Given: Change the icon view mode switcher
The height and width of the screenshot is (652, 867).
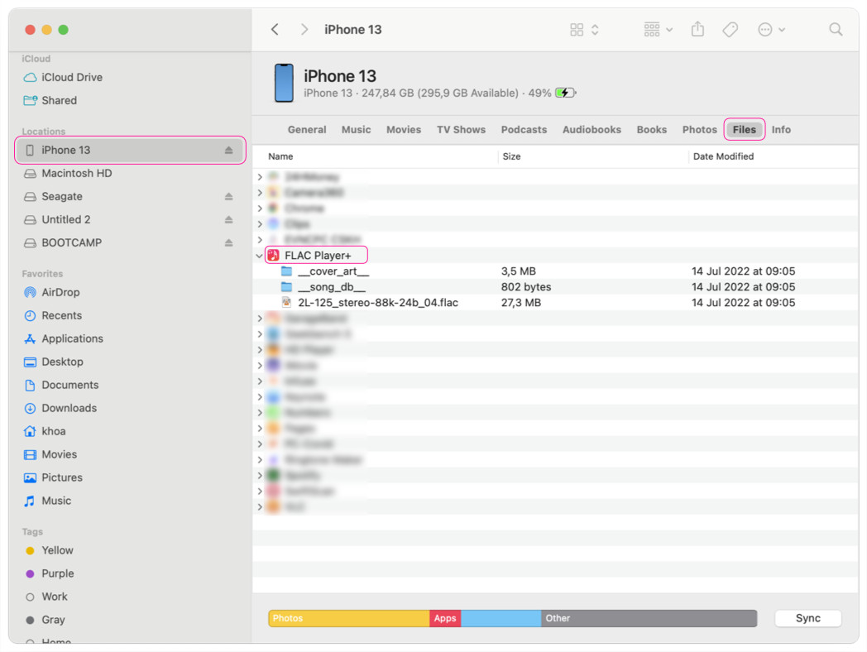Looking at the screenshot, I should click(x=584, y=30).
